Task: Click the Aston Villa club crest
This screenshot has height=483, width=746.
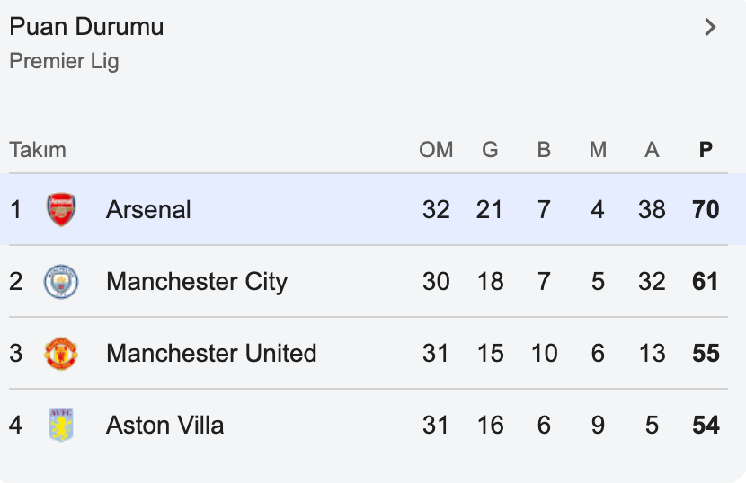Action: pos(61,425)
